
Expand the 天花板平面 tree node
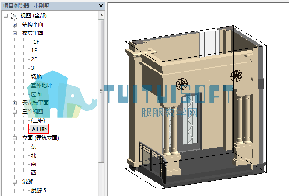pos(14,103)
